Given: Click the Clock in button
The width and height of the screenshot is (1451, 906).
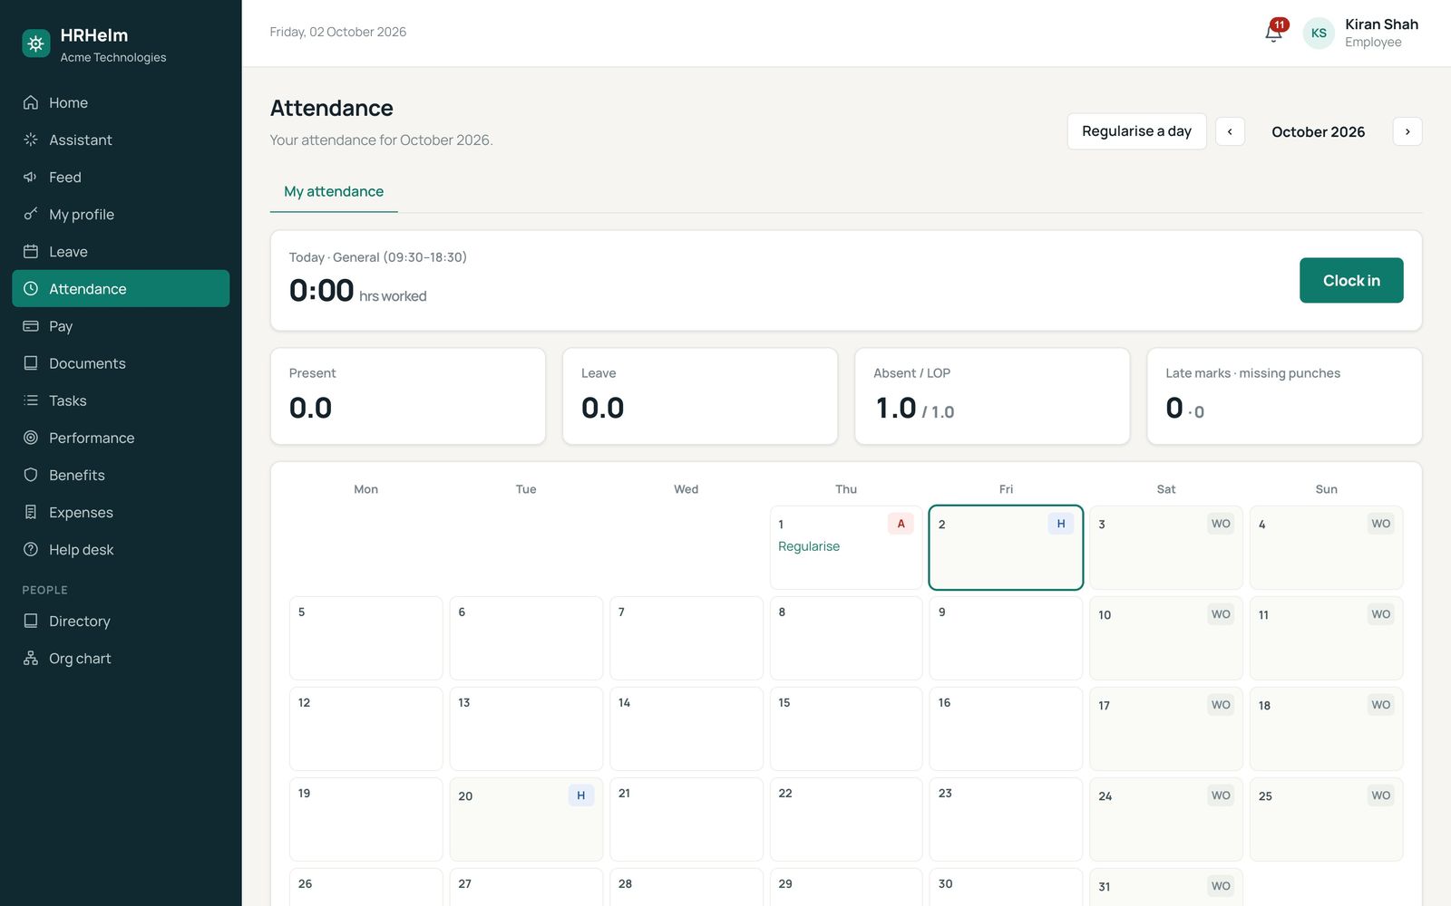Looking at the screenshot, I should (x=1351, y=280).
